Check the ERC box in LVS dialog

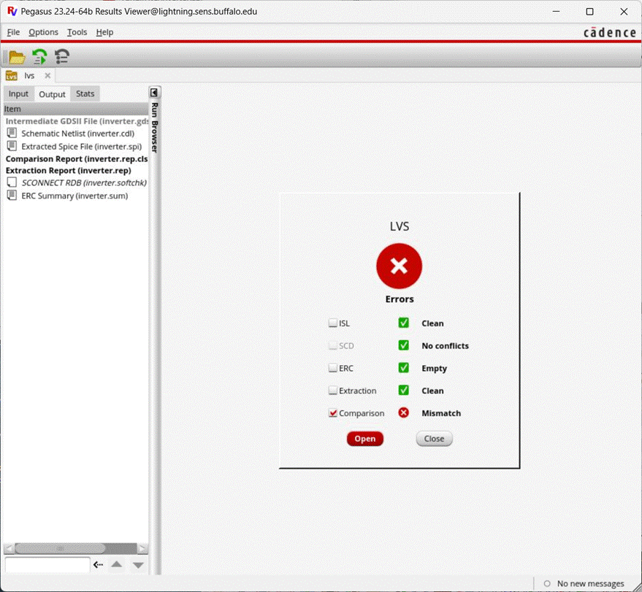(x=332, y=367)
